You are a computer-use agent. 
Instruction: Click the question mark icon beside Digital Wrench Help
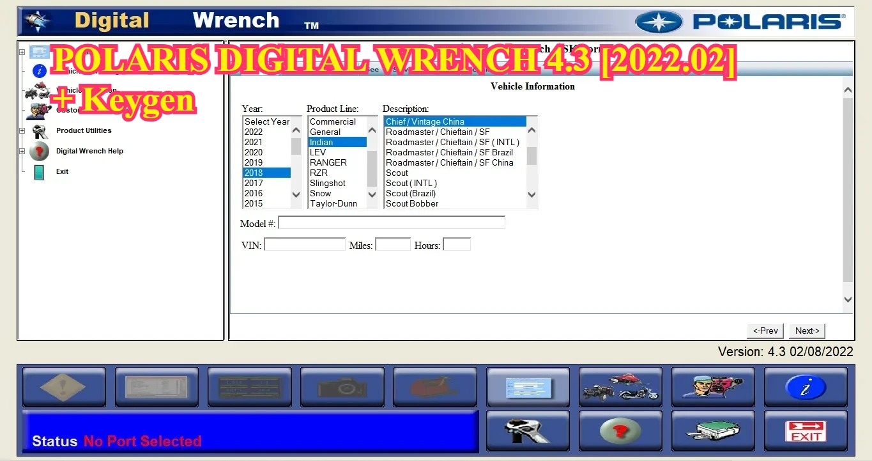39,152
